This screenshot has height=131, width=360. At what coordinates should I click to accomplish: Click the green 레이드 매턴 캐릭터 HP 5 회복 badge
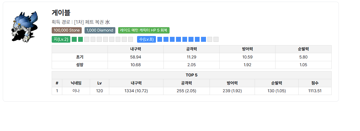(144, 30)
